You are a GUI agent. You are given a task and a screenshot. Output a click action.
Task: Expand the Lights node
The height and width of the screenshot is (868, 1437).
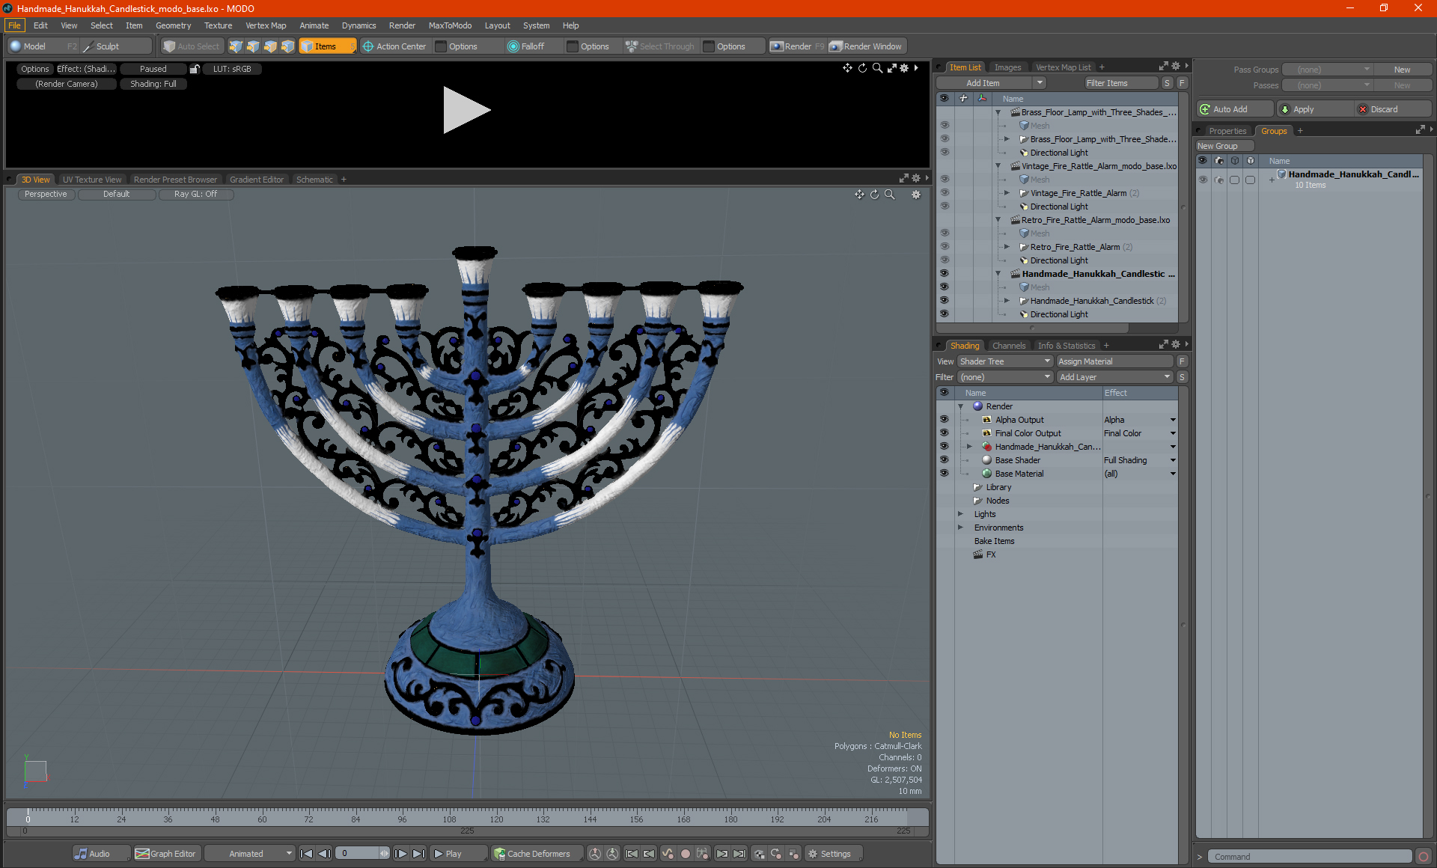click(x=960, y=514)
